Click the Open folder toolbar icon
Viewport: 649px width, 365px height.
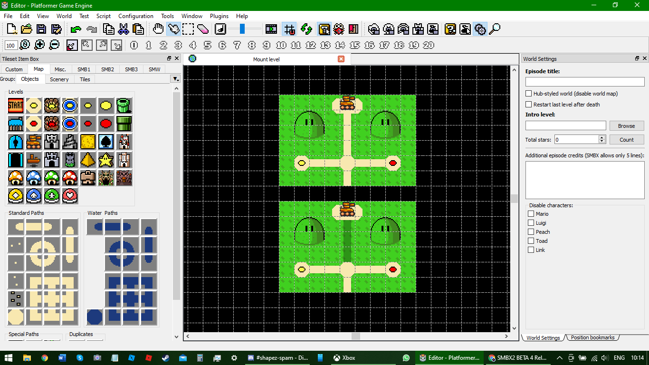click(27, 29)
